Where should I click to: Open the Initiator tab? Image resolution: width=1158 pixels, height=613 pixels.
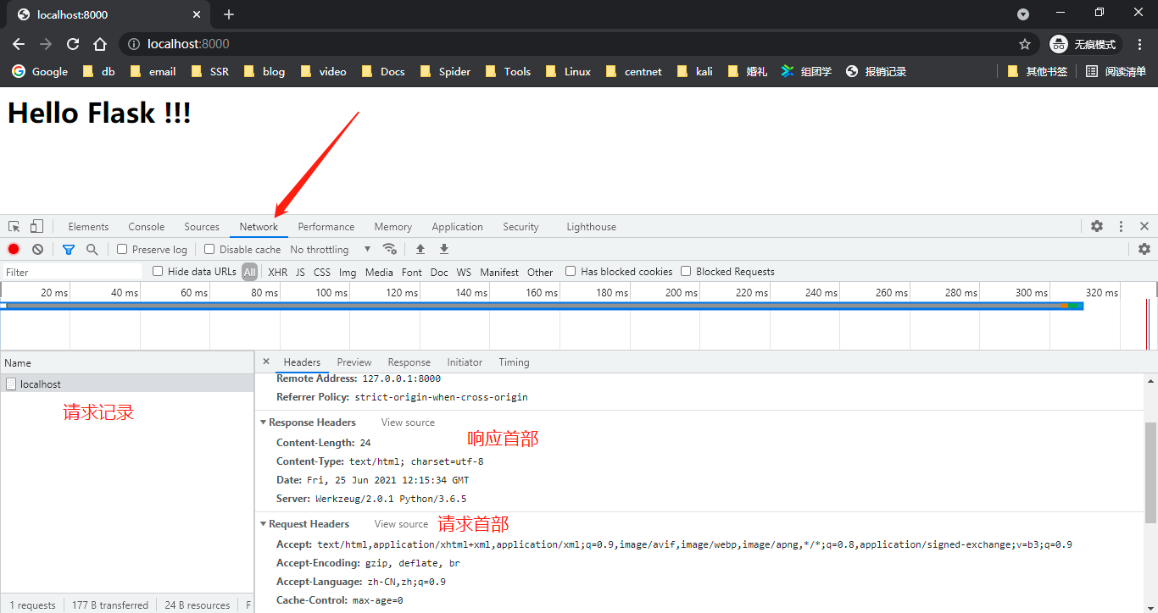[465, 362]
